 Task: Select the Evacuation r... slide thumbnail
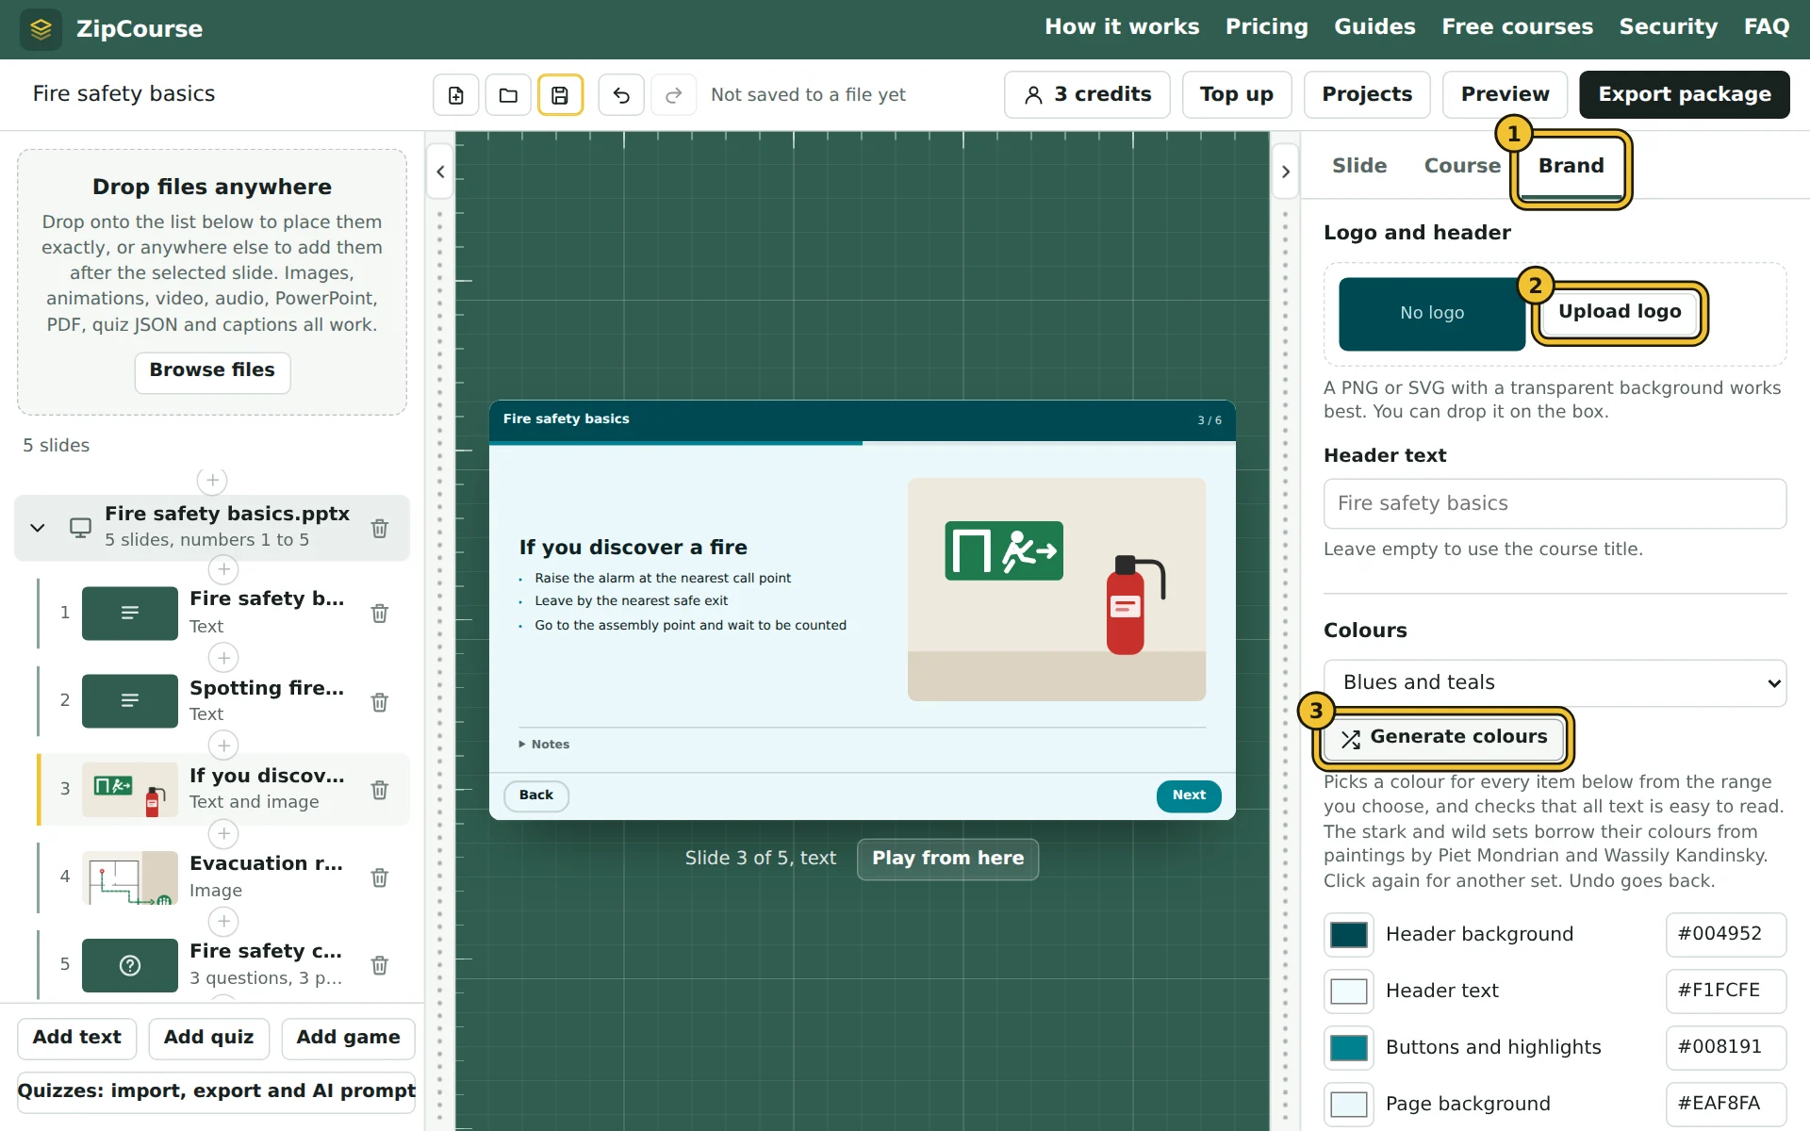[x=130, y=878]
